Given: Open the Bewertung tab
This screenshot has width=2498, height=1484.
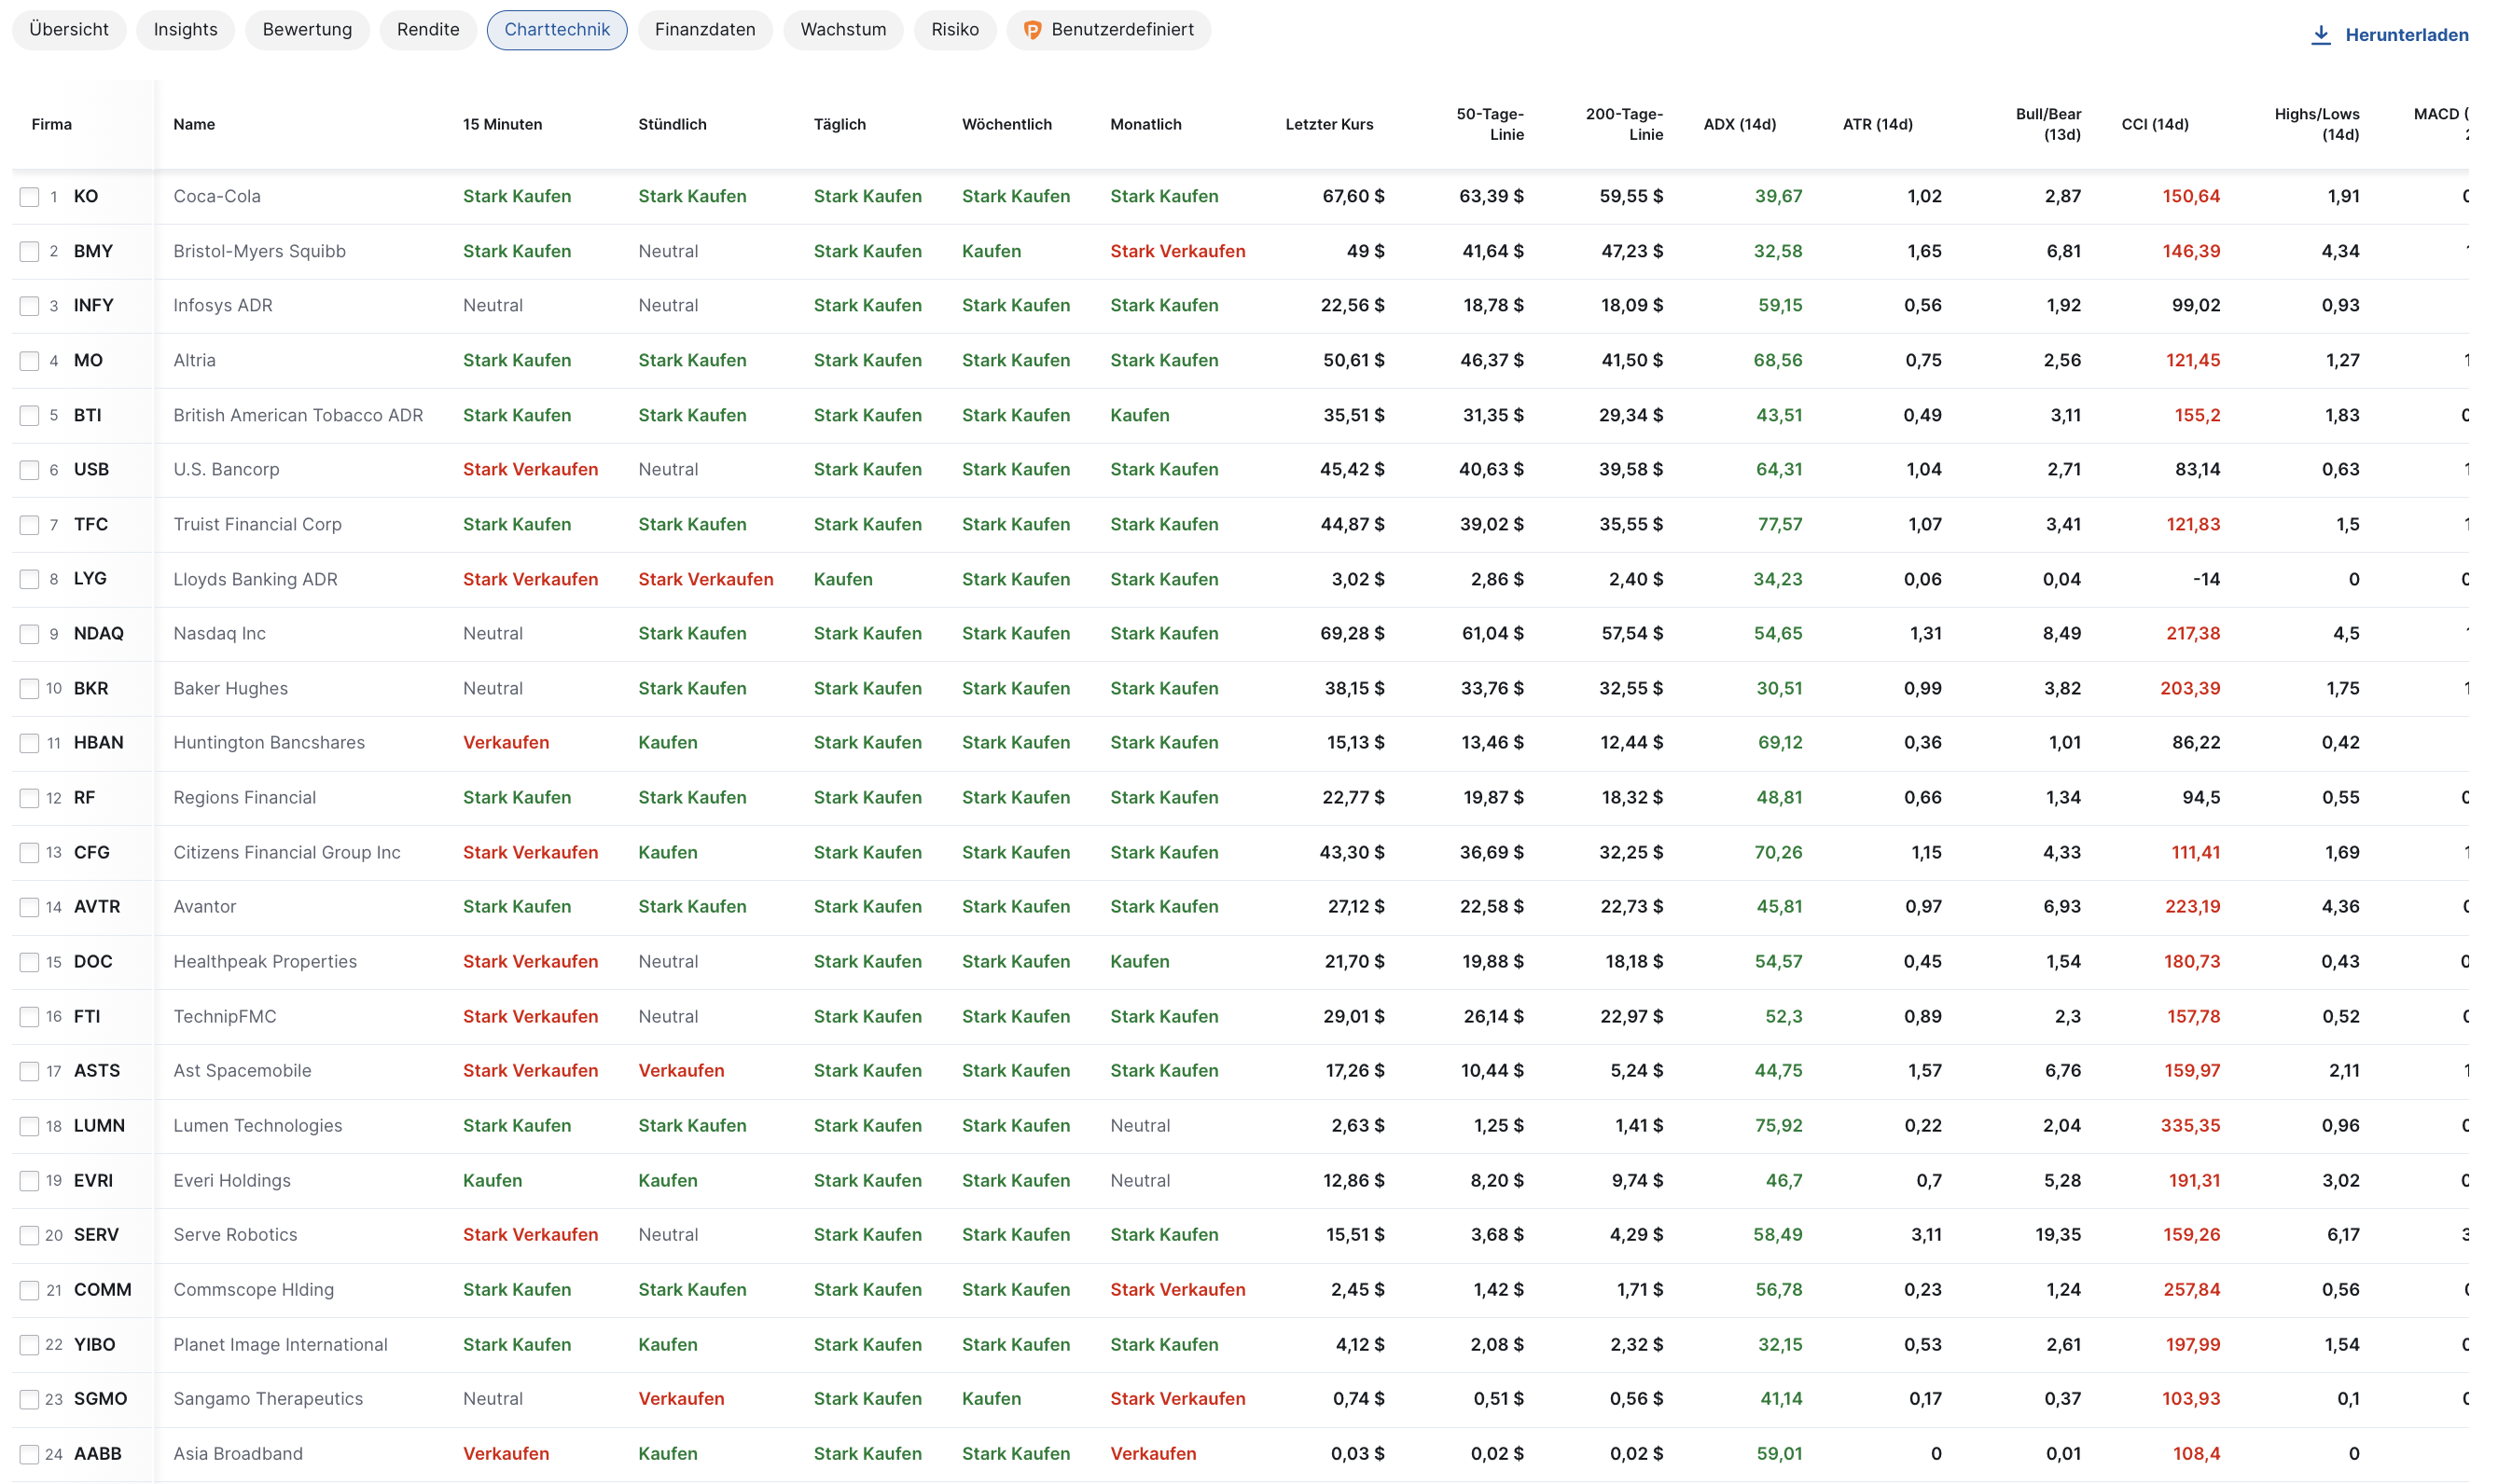Looking at the screenshot, I should 307,30.
